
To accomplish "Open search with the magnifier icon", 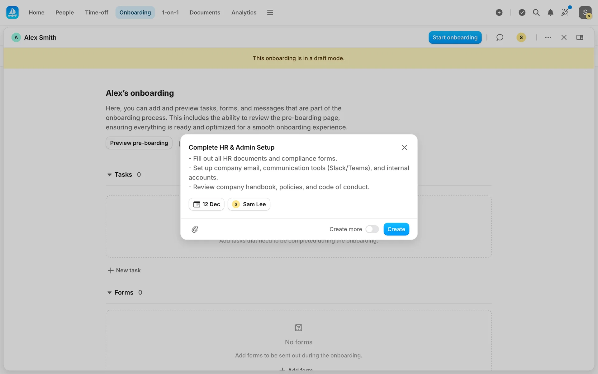I will pos(536,12).
